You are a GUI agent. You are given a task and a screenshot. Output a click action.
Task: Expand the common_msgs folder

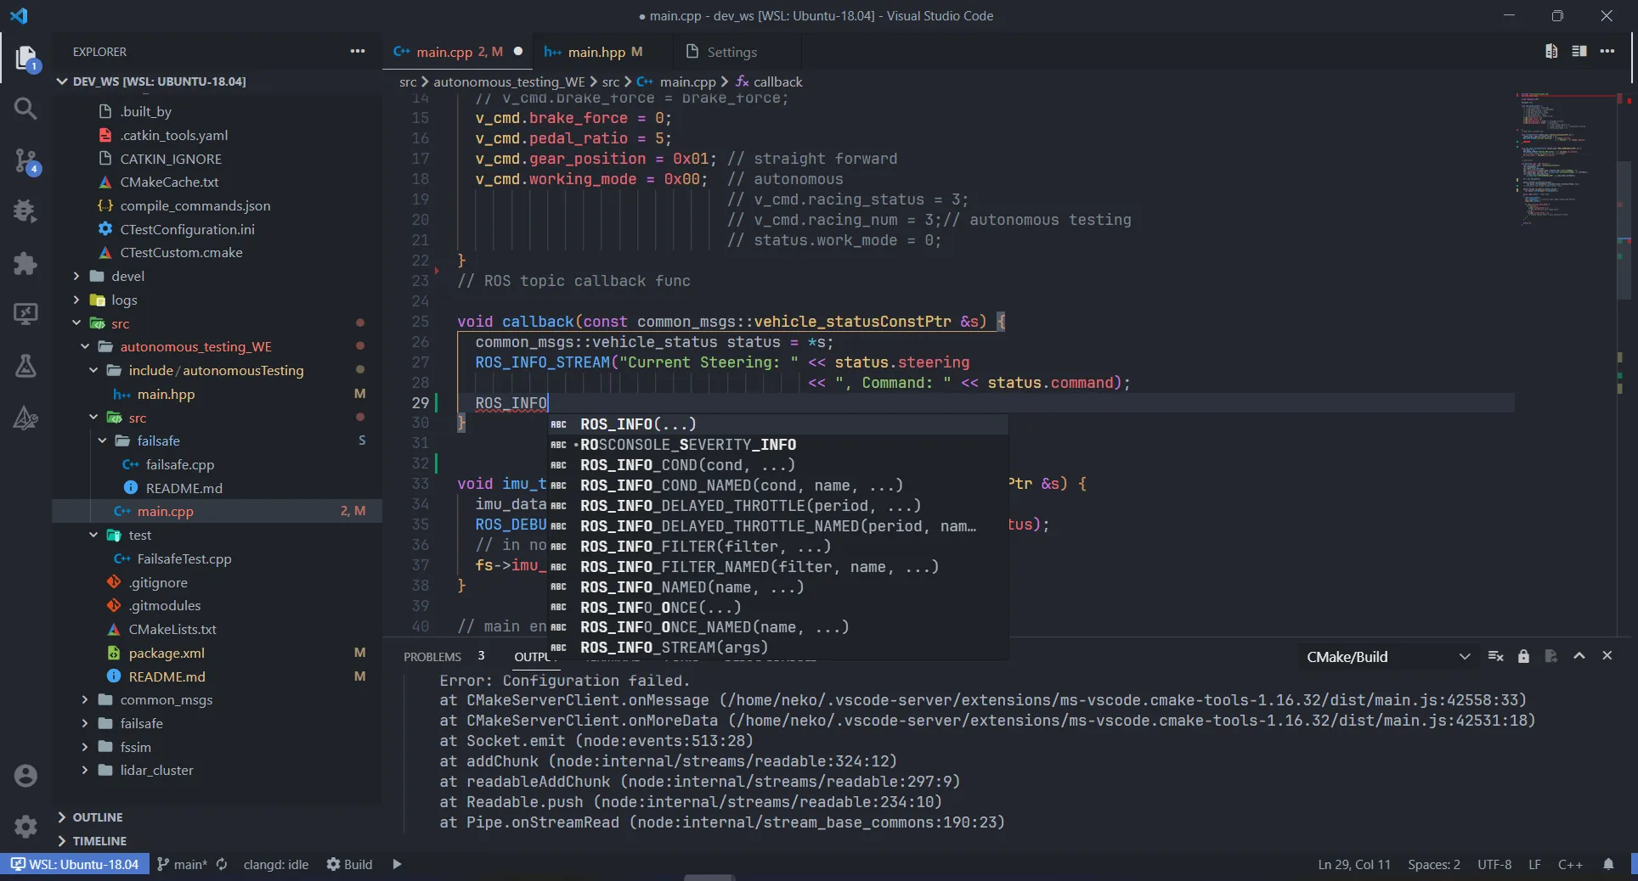[166, 700]
